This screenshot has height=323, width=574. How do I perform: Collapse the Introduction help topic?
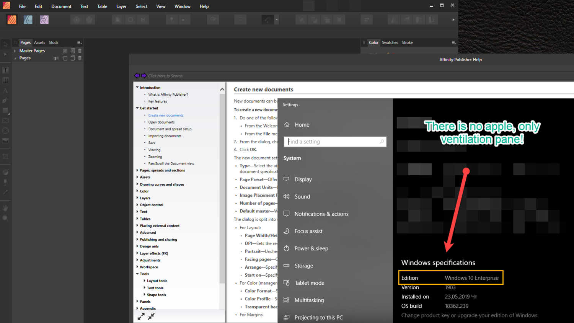(x=137, y=87)
